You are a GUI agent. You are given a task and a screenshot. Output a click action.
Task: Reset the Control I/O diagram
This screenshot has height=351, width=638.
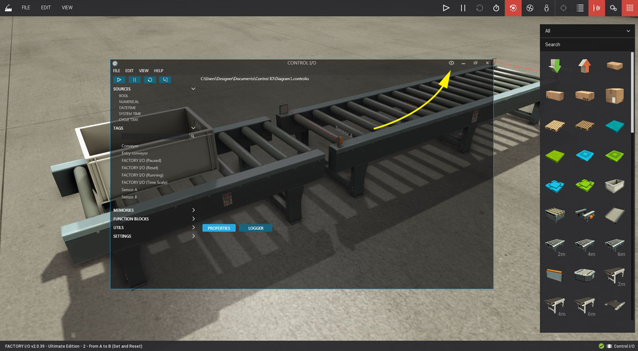150,79
